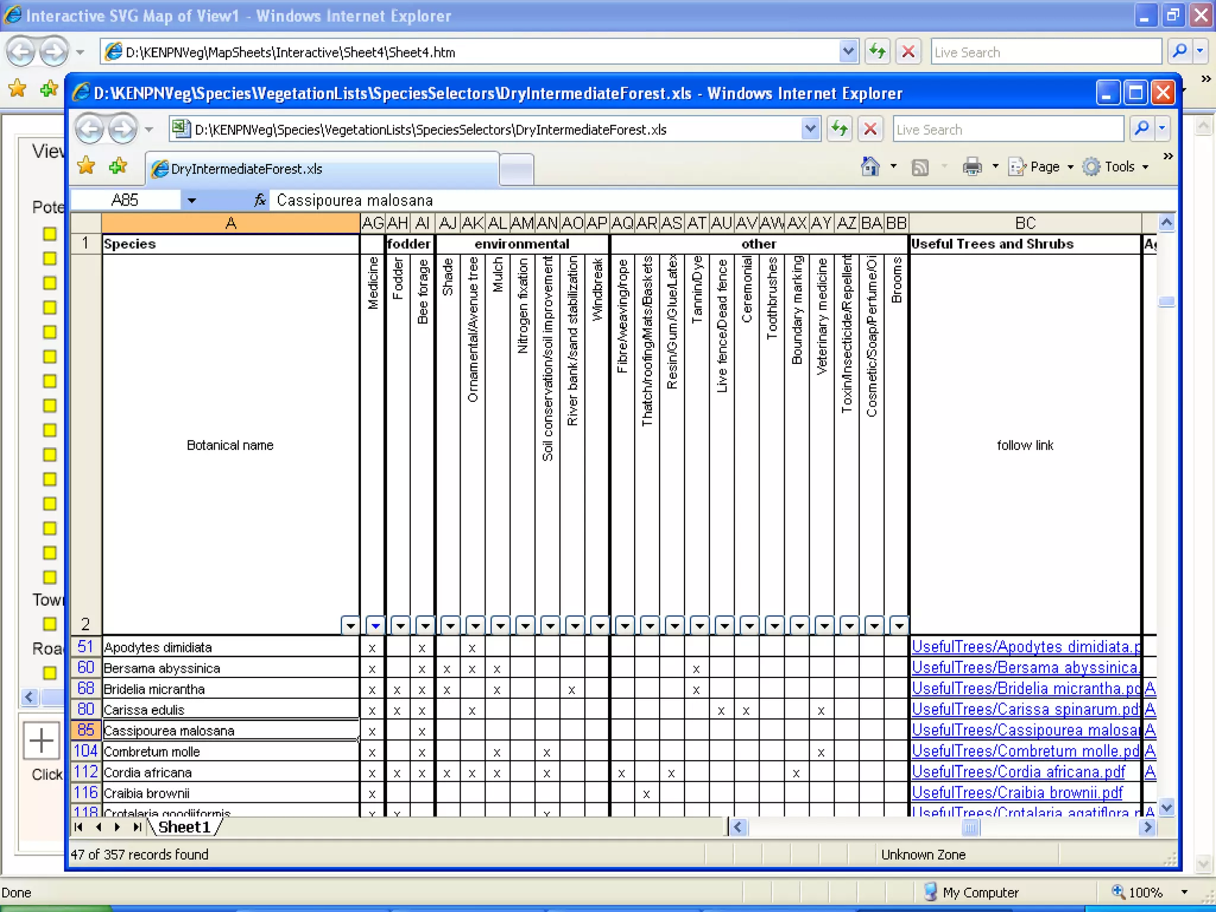The image size is (1216, 912).
Task: Open the UsefulTrees/Craibia brownii.pdf link
Action: pyautogui.click(x=1016, y=793)
